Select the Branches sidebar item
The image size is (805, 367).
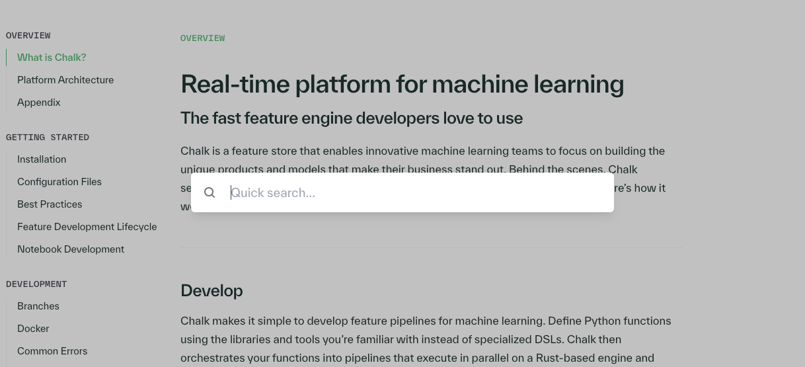click(38, 306)
